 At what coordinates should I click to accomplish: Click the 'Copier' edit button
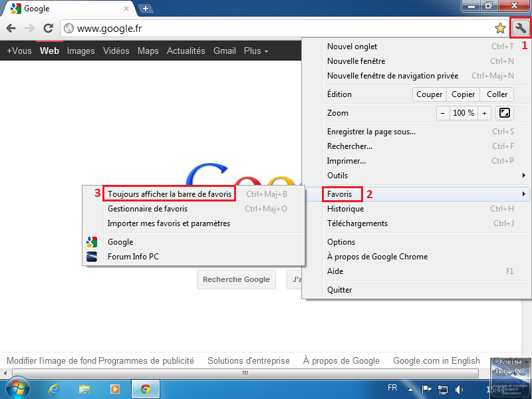pos(464,94)
